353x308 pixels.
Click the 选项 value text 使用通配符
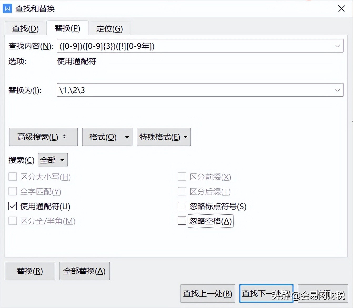[x=77, y=61]
